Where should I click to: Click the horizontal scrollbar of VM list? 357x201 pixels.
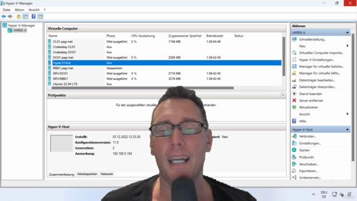[143, 88]
